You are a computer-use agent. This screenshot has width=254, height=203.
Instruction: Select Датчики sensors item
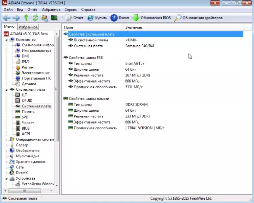(26, 84)
